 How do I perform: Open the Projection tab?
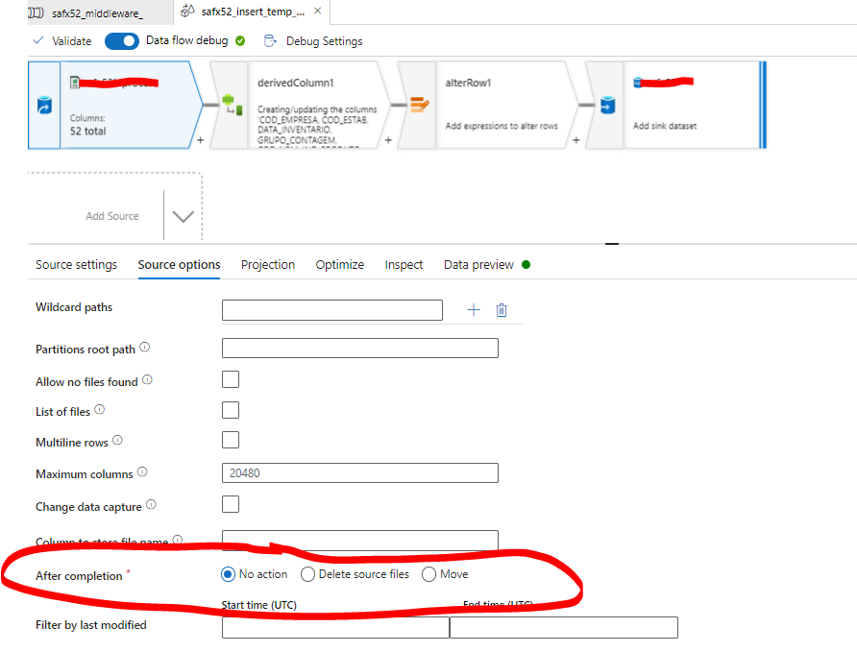(x=268, y=265)
